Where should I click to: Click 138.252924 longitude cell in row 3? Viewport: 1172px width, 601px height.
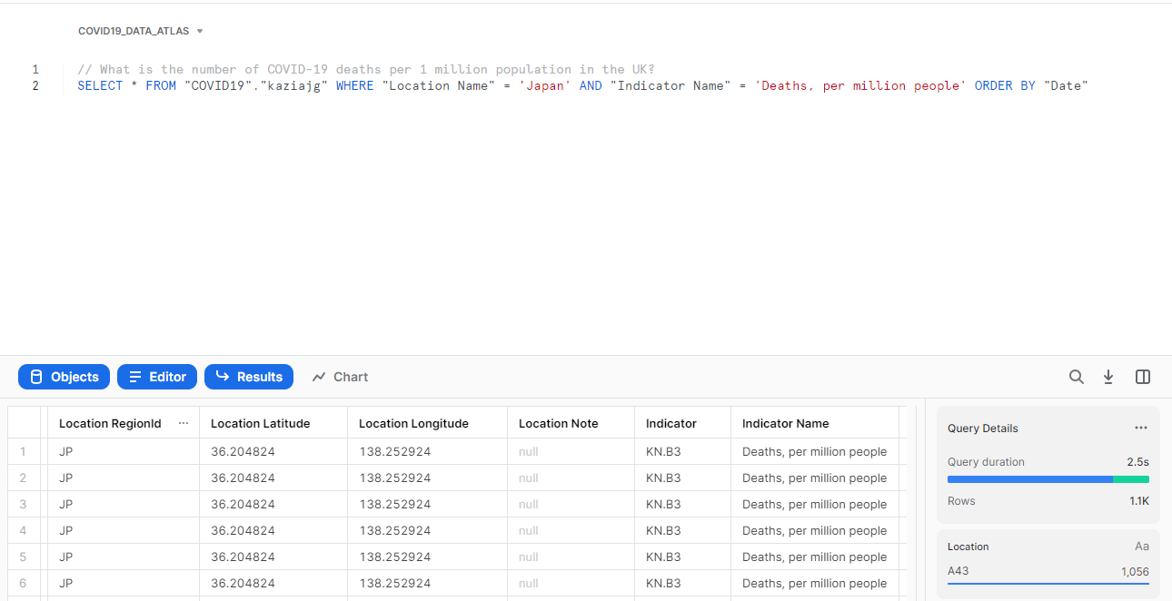pyautogui.click(x=427, y=504)
